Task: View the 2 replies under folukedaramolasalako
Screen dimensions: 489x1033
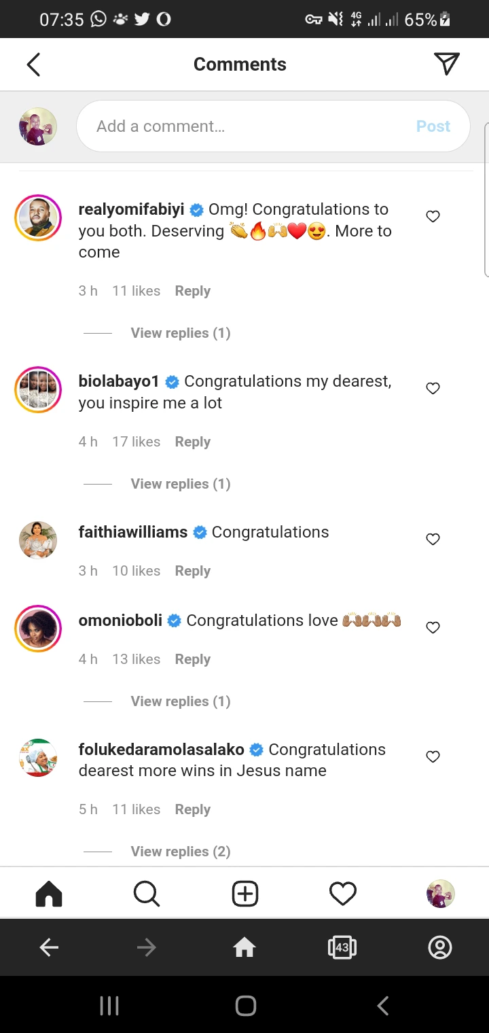Action: tap(180, 852)
